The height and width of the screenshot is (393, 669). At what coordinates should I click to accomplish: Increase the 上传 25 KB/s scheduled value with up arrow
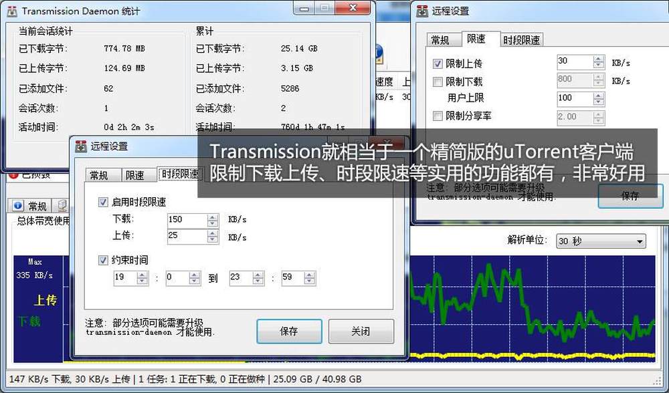[213, 233]
